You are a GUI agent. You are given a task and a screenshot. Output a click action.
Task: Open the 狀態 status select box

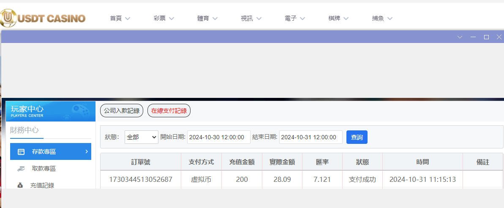141,137
